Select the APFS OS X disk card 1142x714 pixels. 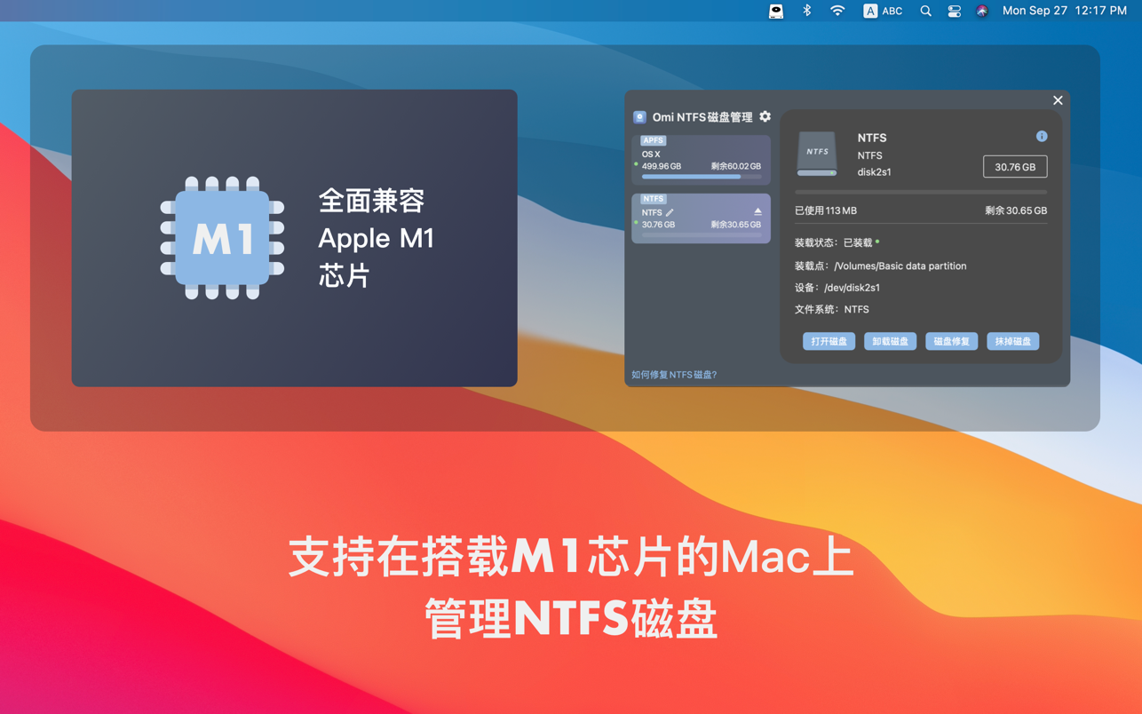pos(701,159)
